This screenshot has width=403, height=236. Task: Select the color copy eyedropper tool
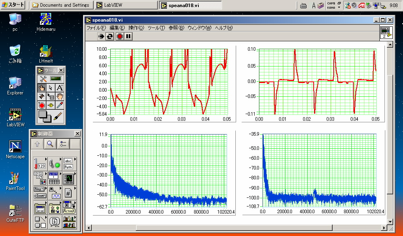(59, 105)
